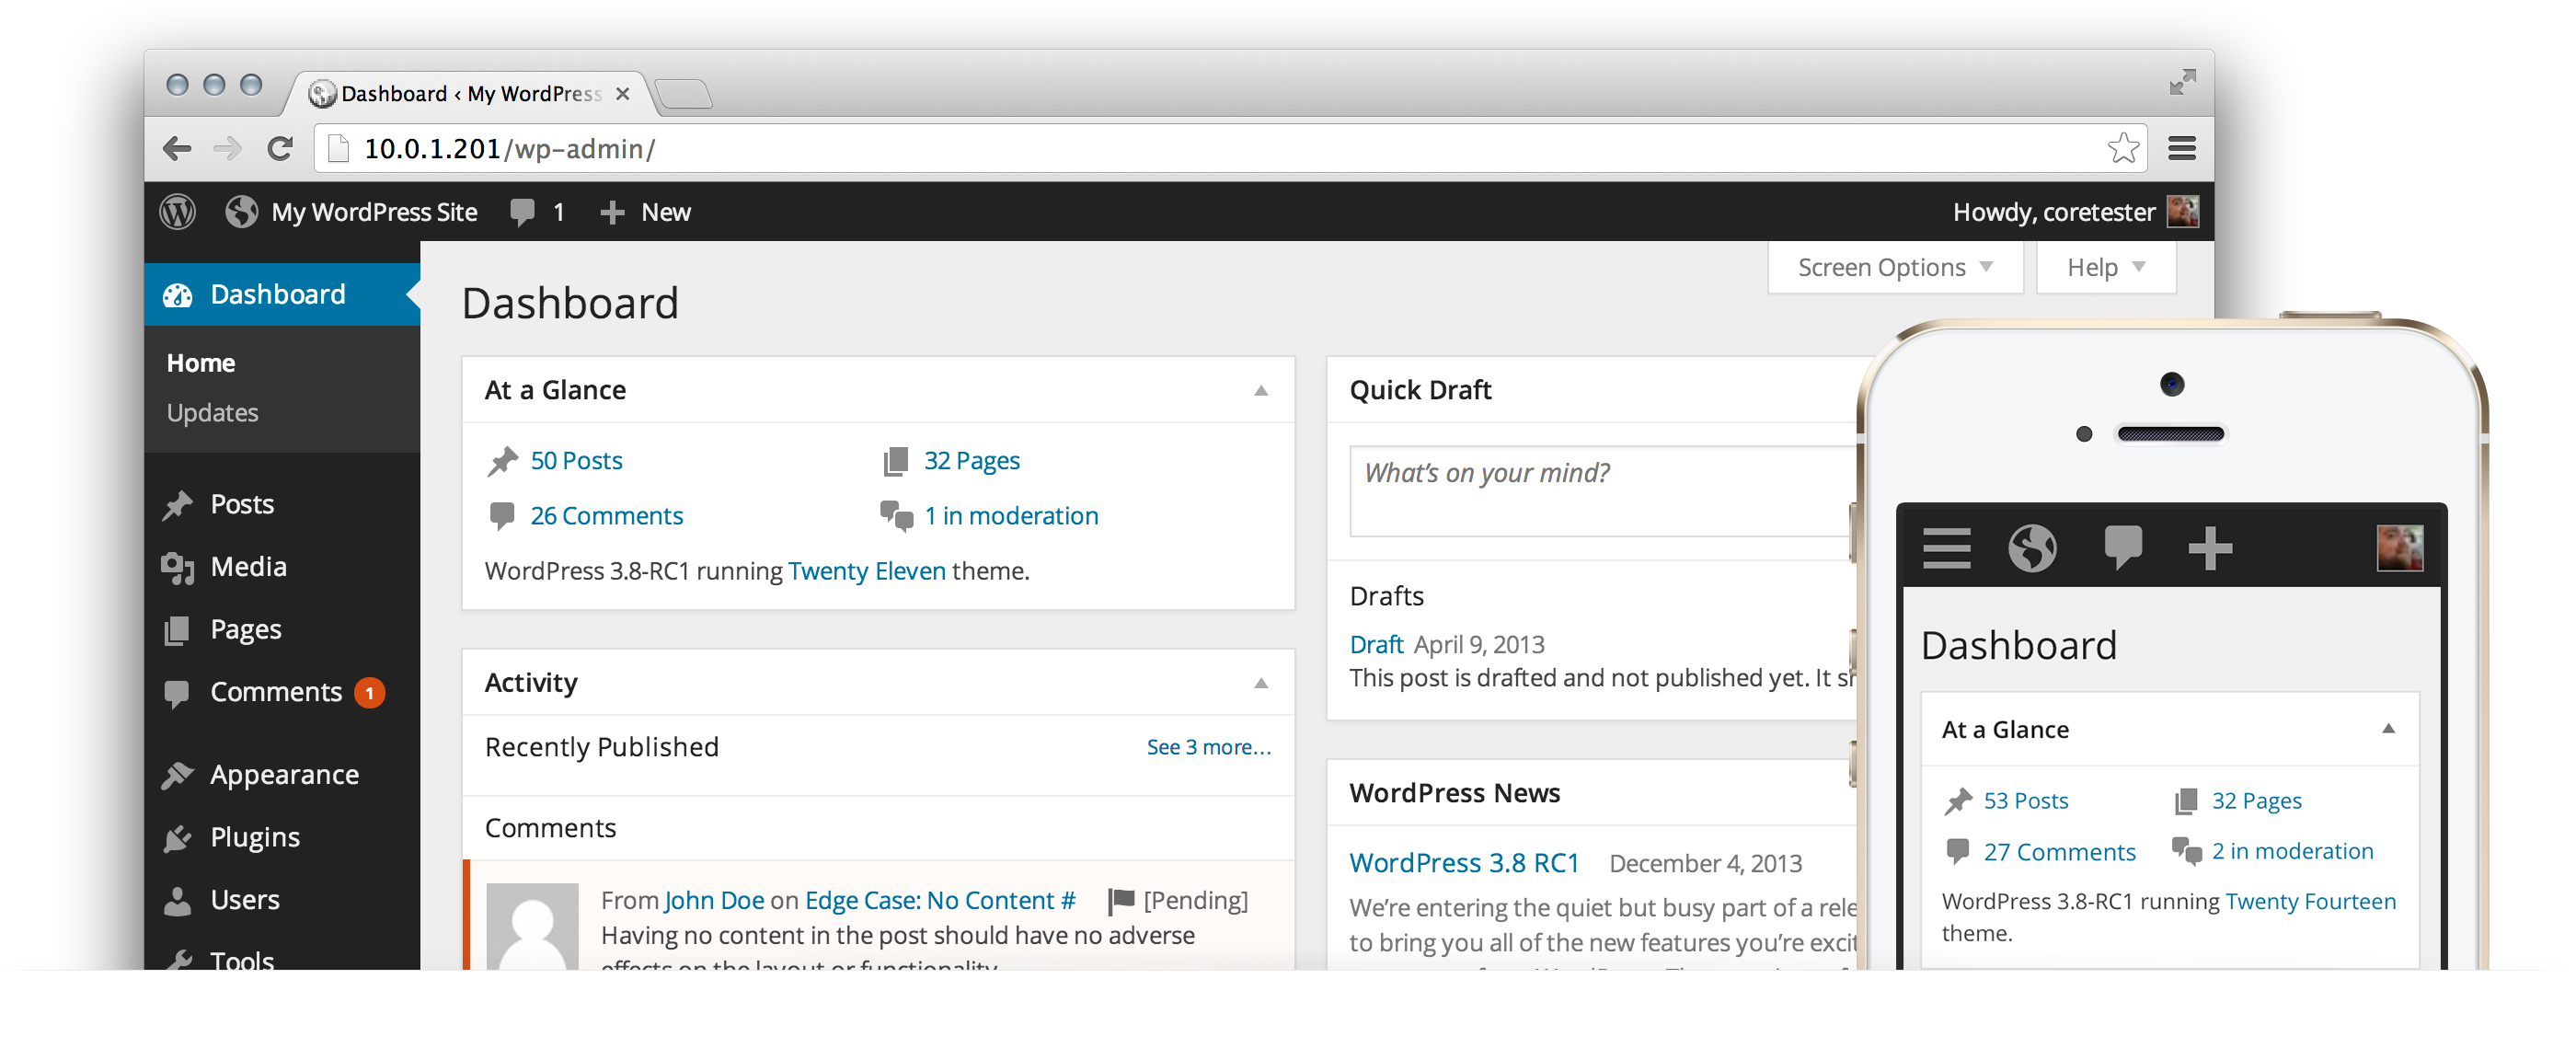Screen dimensions: 2576x1048
Task: Click the orange Comments count badge
Action: [369, 693]
